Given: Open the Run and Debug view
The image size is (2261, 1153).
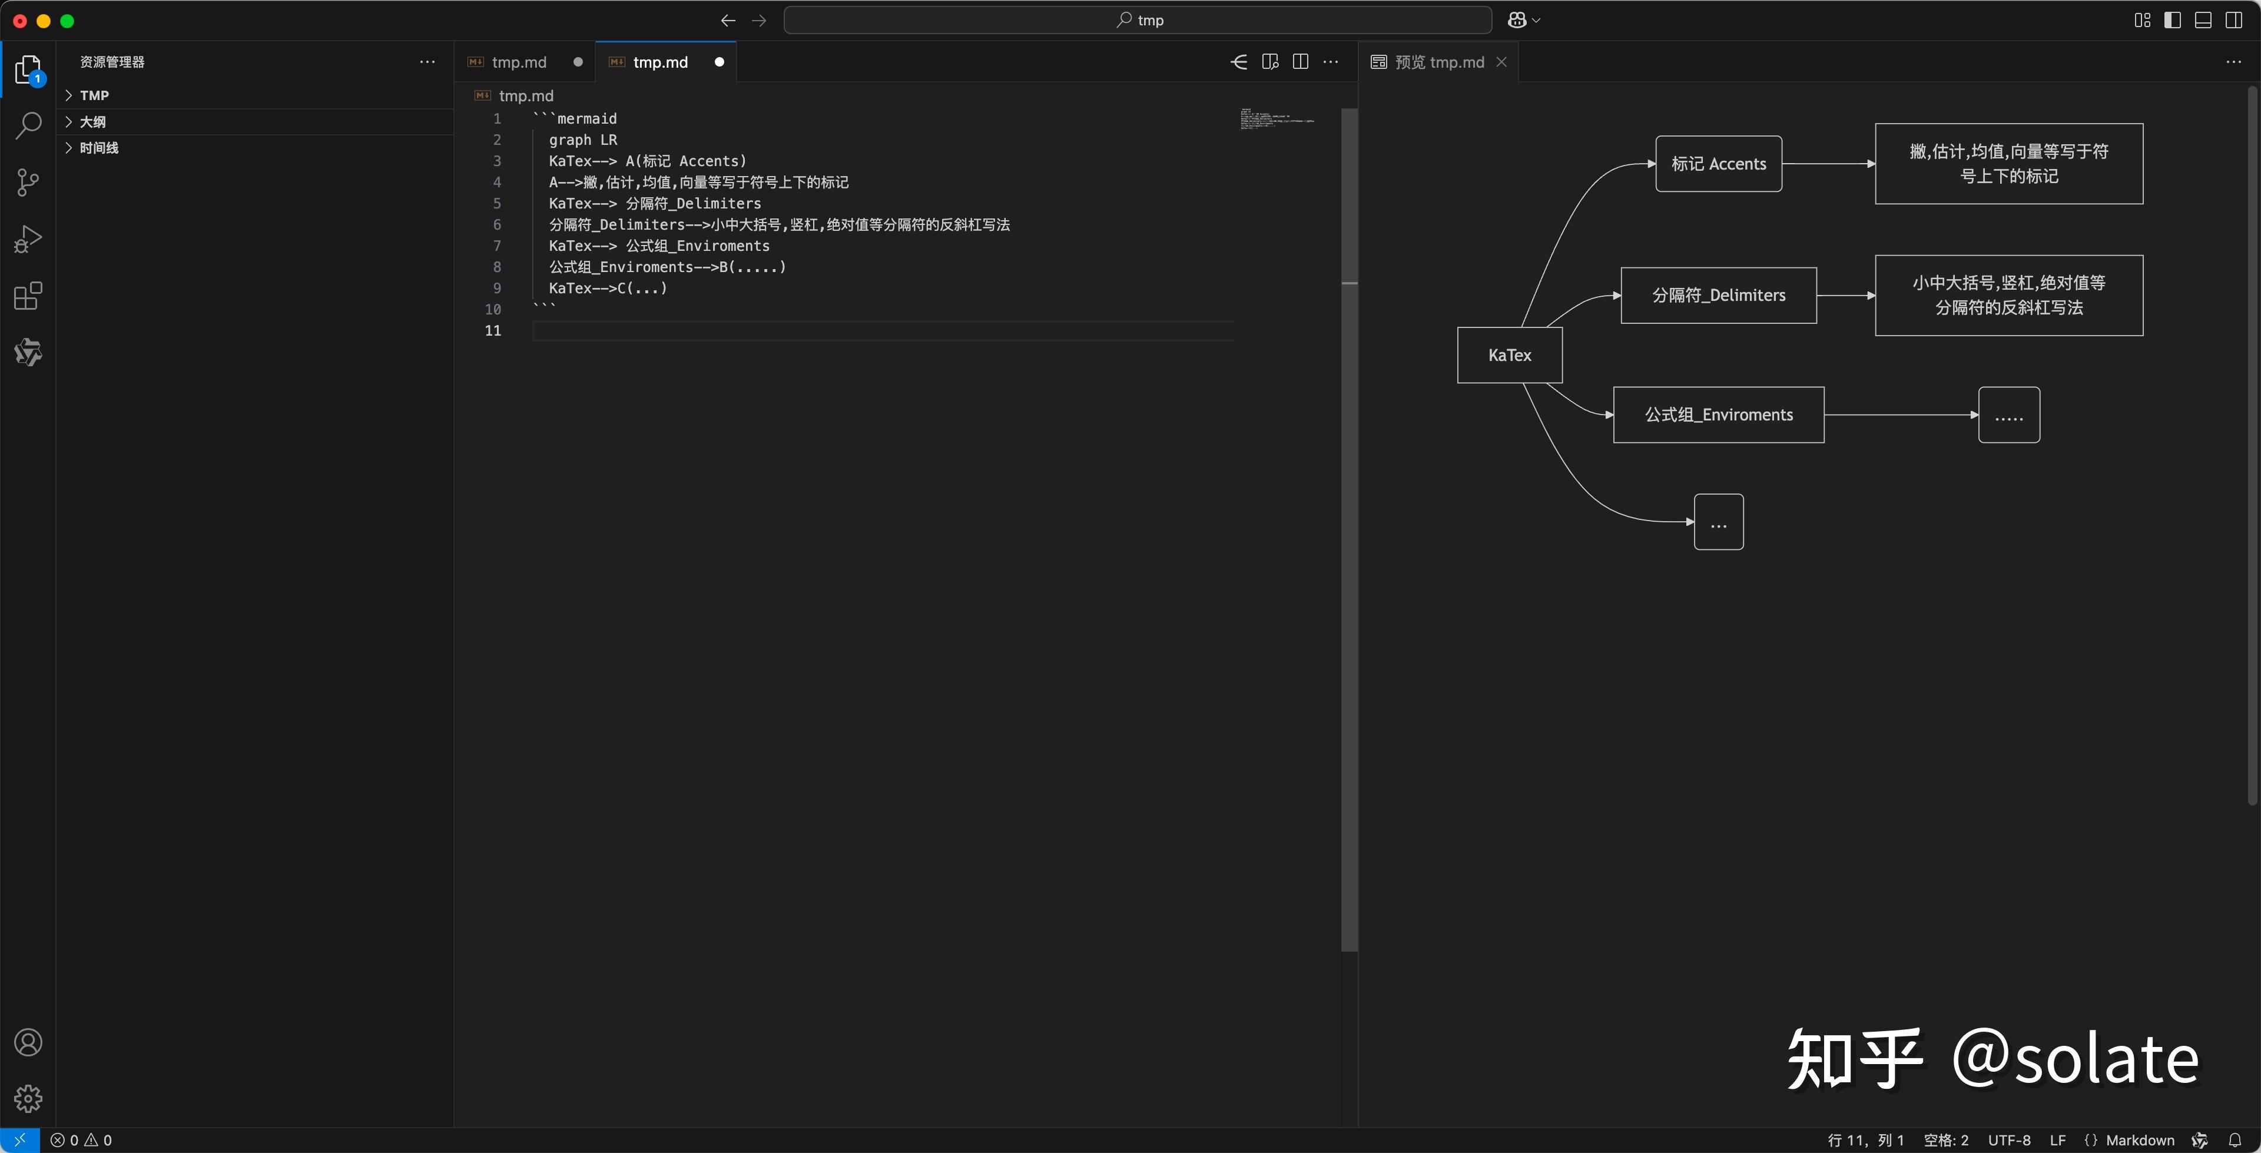Looking at the screenshot, I should point(27,238).
